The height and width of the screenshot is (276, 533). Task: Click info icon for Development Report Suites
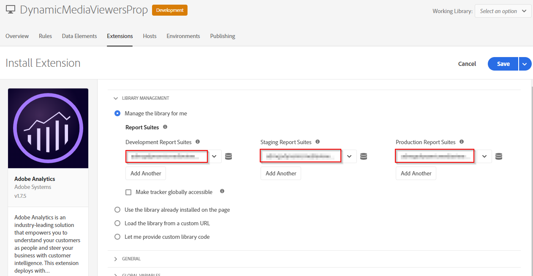(198, 142)
